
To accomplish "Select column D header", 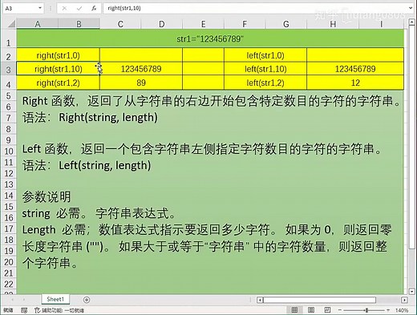I will tap(162, 24).
